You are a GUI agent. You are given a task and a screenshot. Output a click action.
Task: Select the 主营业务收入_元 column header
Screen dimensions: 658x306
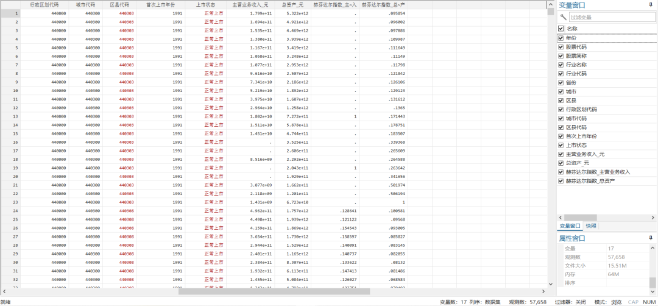[x=250, y=5]
